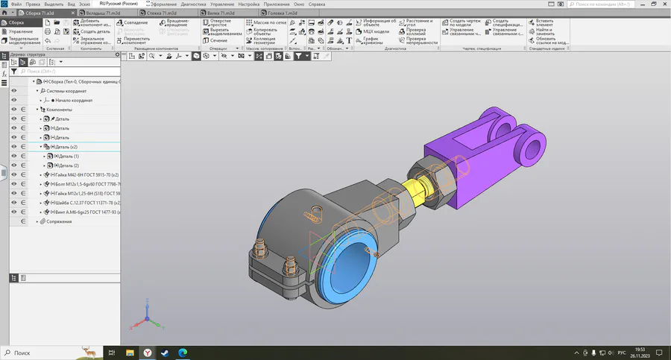Open МЦХ модели tool
Image resolution: width=671 pixels, height=360 pixels.
pos(373,31)
